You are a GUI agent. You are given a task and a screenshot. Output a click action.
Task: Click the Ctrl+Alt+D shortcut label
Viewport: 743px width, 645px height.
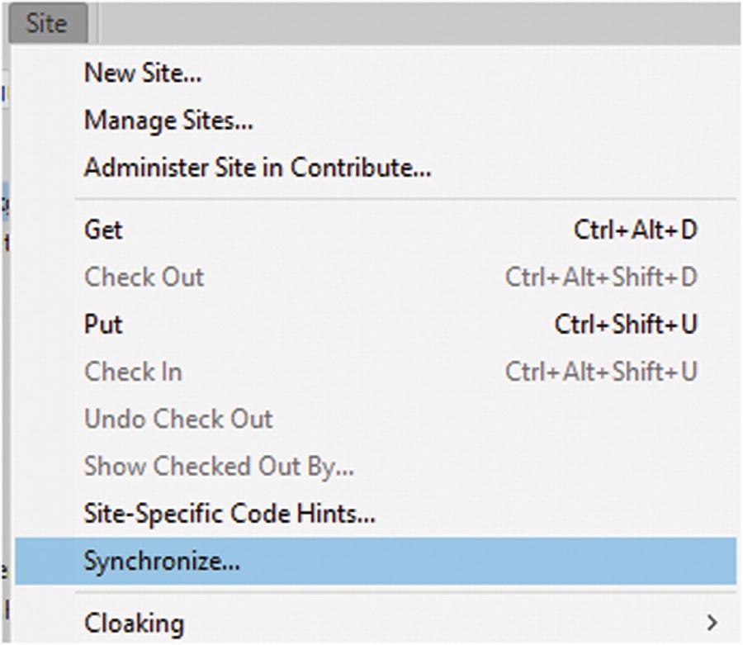click(635, 230)
